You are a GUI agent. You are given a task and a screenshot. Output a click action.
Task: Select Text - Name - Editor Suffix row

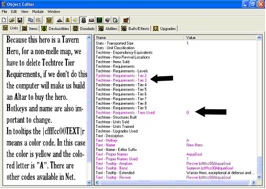coord(176,149)
